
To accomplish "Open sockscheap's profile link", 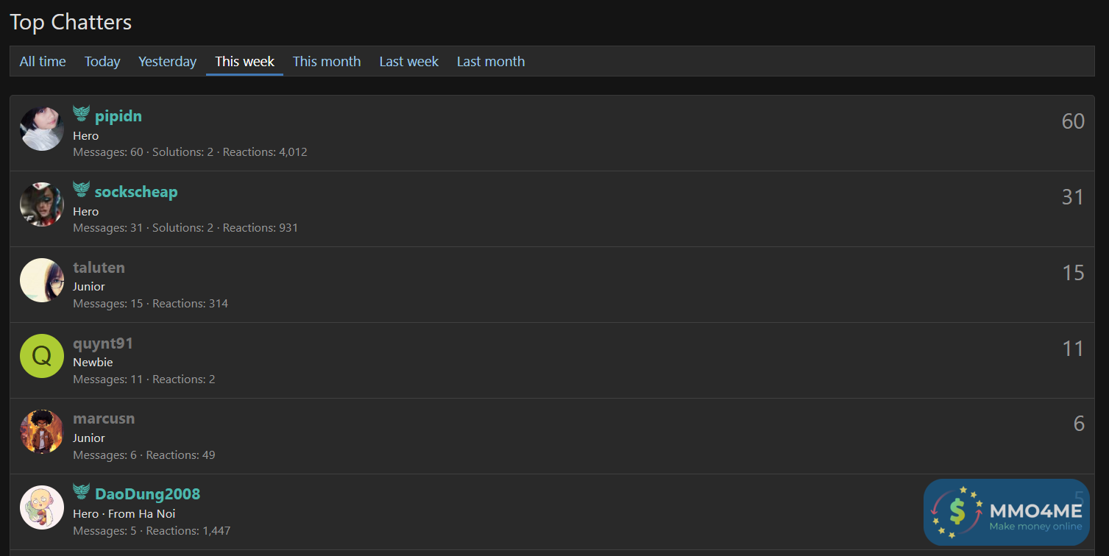I will [x=136, y=192].
